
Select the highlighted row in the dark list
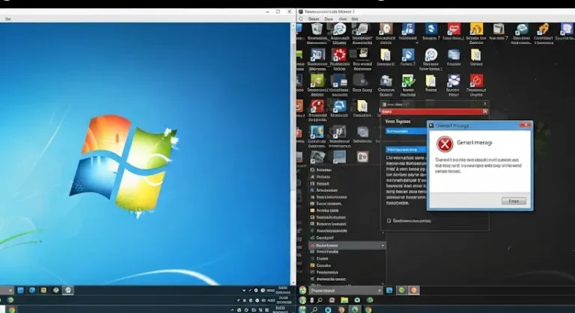tap(347, 246)
